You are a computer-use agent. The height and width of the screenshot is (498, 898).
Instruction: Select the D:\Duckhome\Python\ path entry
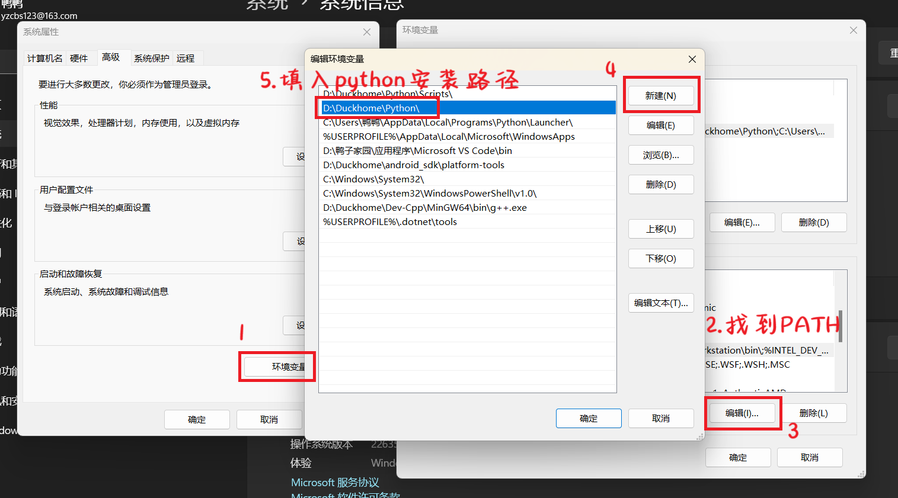467,108
